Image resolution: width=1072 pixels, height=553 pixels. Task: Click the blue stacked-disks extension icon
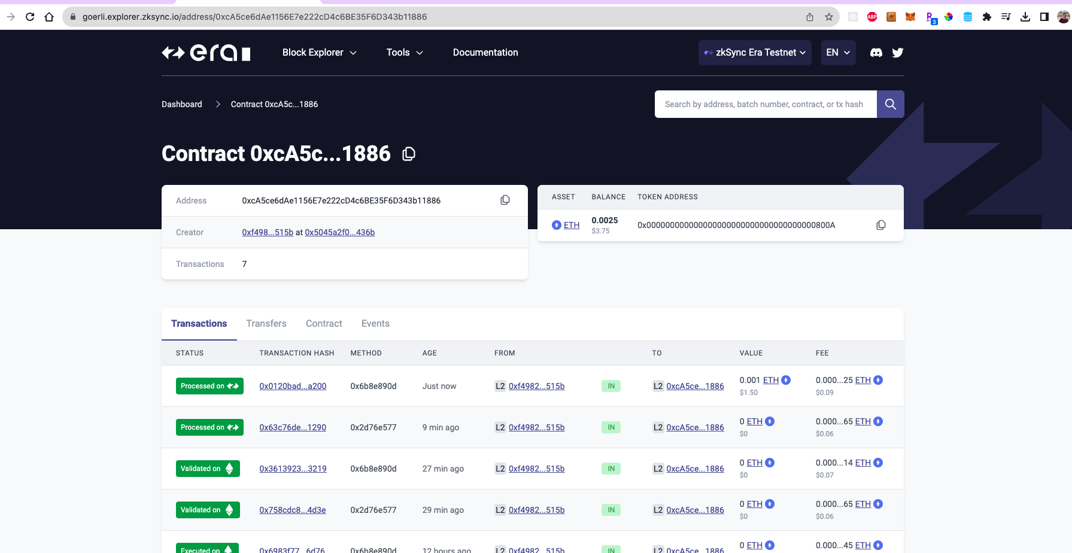click(968, 17)
